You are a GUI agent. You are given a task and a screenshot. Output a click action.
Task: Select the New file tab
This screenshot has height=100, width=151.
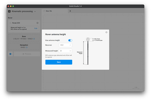coord(55,11)
